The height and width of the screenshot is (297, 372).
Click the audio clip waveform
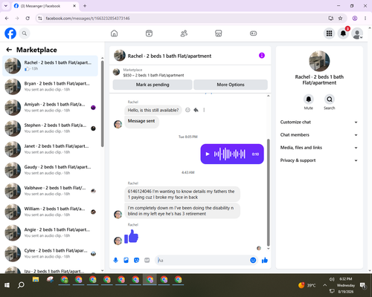(229, 154)
